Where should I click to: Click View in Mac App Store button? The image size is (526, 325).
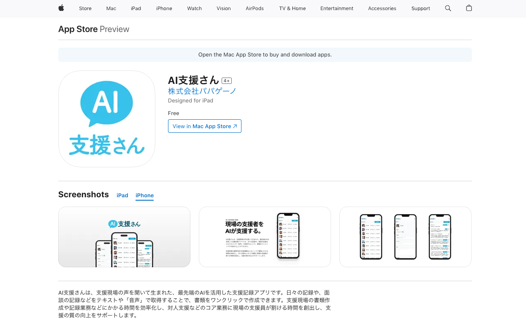205,126
